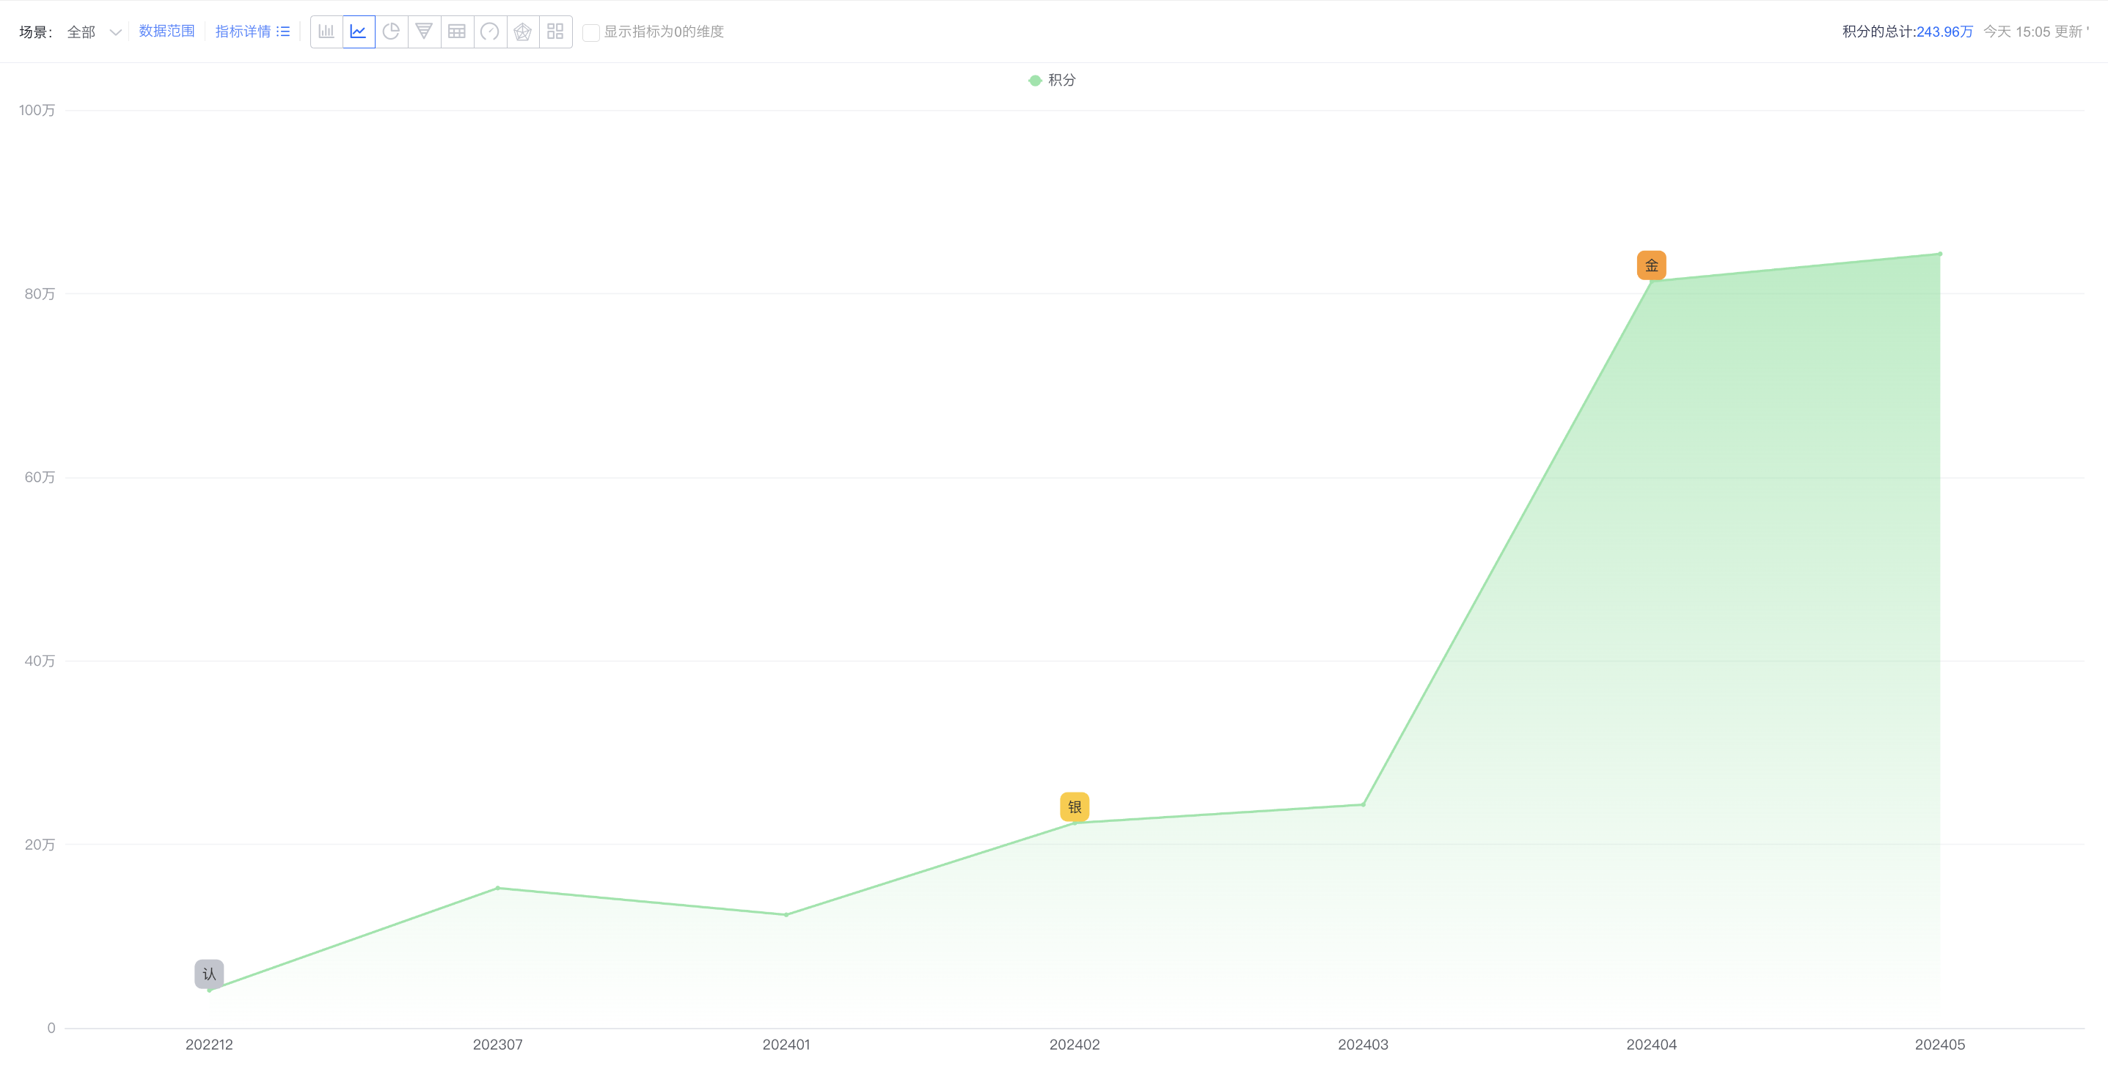Switch to pie chart view
The image size is (2108, 1066).
[x=392, y=32]
